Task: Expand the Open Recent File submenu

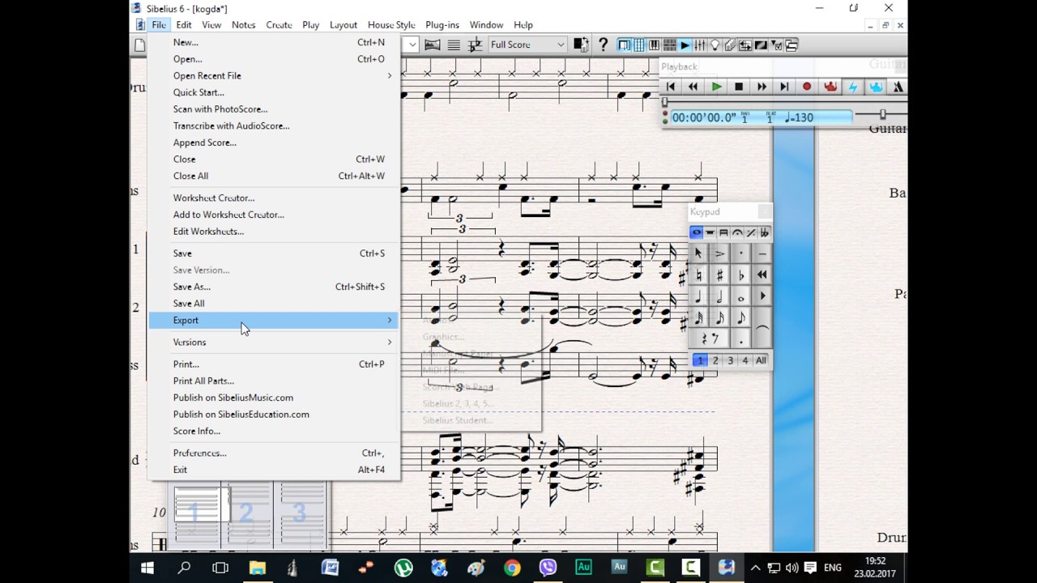Action: click(274, 75)
